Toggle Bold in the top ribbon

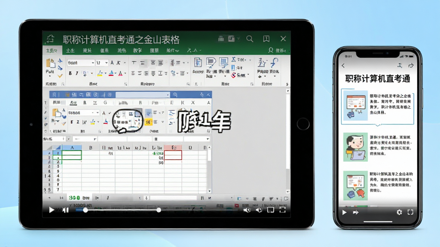coord(70,73)
